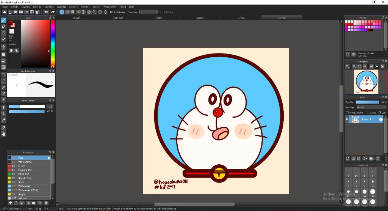Enable circle snap
Viewport: 388px width, 211px height.
click(89, 12)
